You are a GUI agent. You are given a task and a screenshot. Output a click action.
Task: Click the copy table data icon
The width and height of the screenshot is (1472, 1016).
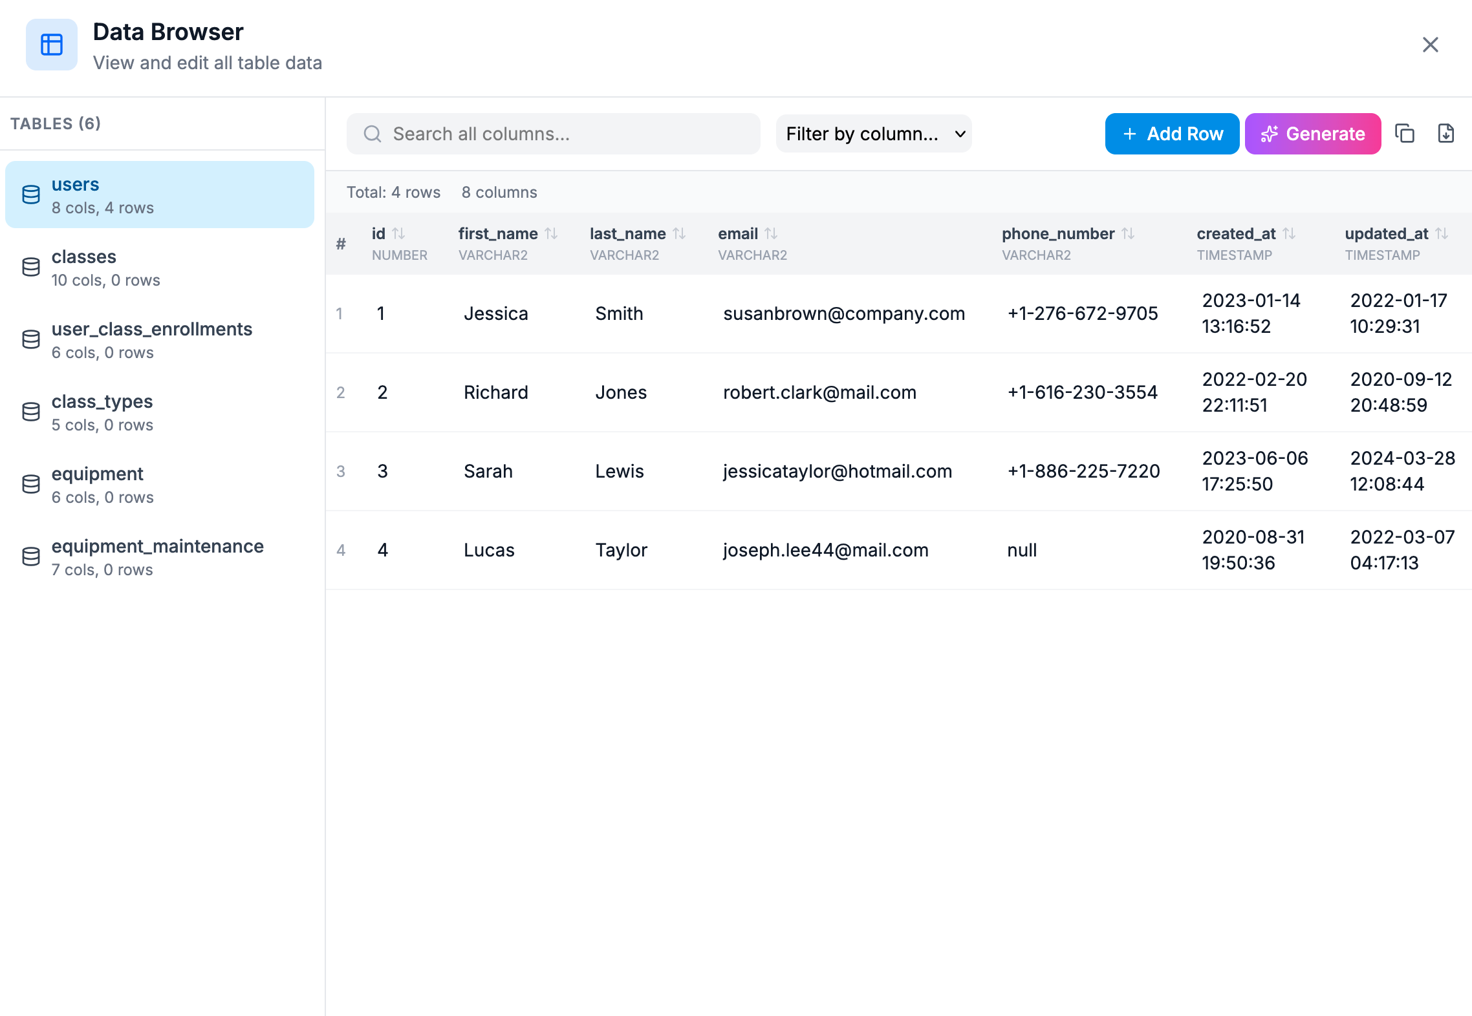point(1405,134)
